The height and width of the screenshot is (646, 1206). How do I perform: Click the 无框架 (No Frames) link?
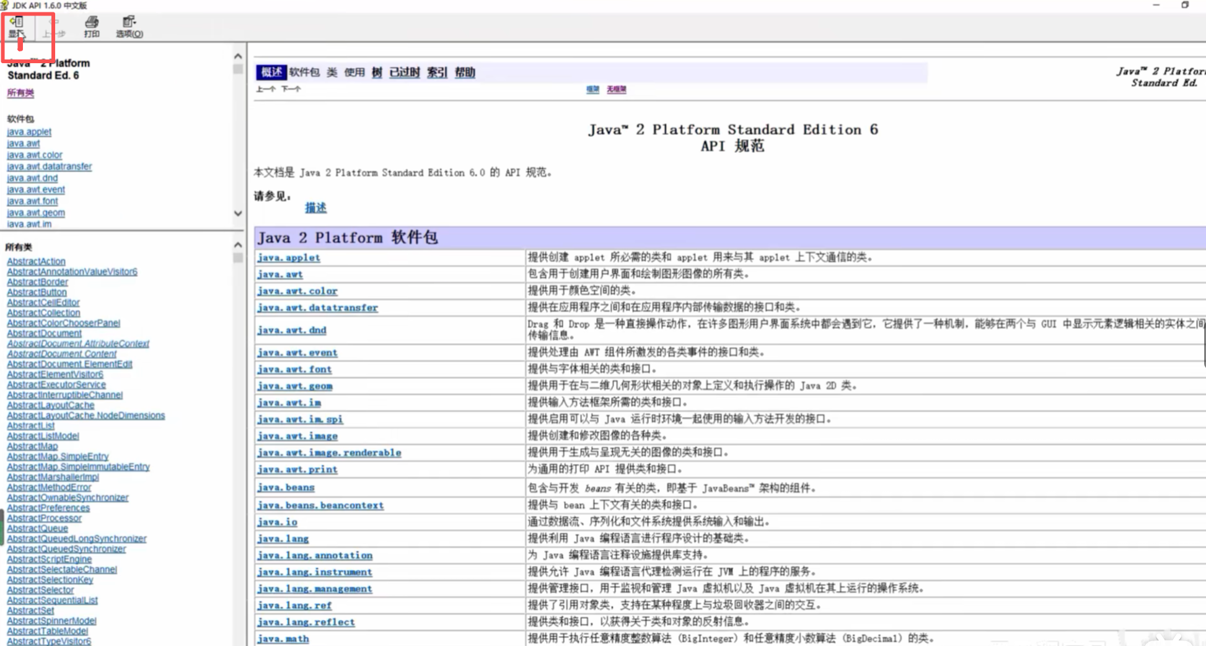(x=616, y=89)
